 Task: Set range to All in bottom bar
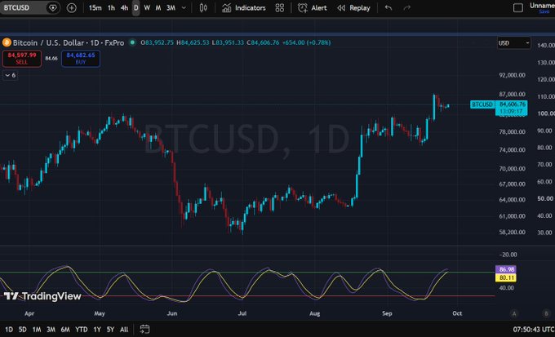point(124,330)
